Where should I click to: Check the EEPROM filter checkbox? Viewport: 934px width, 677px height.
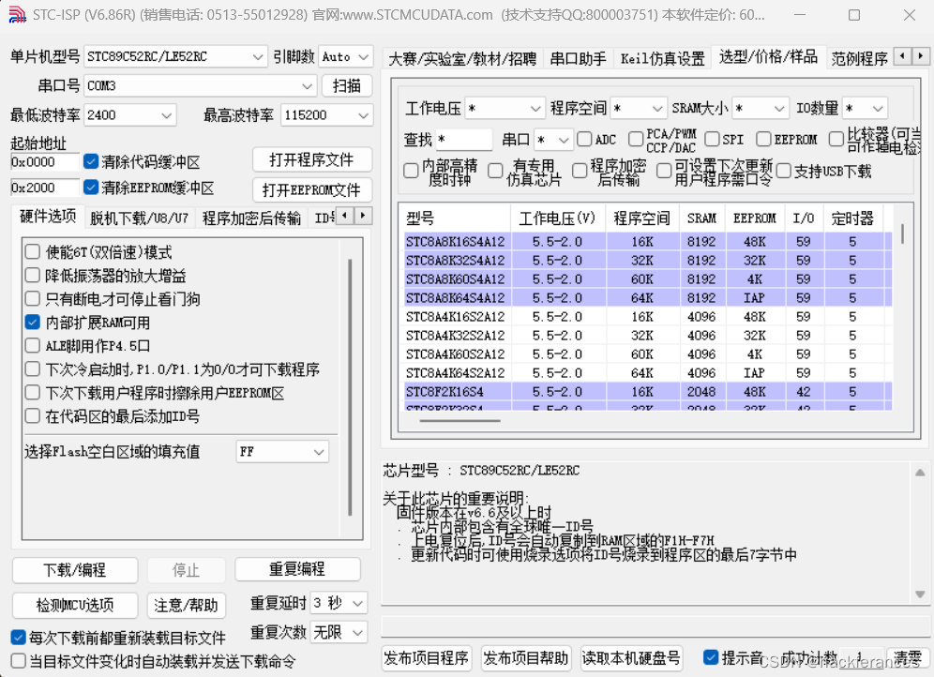(763, 140)
